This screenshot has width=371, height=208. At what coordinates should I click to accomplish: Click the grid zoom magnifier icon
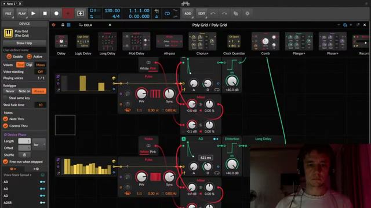345,25
